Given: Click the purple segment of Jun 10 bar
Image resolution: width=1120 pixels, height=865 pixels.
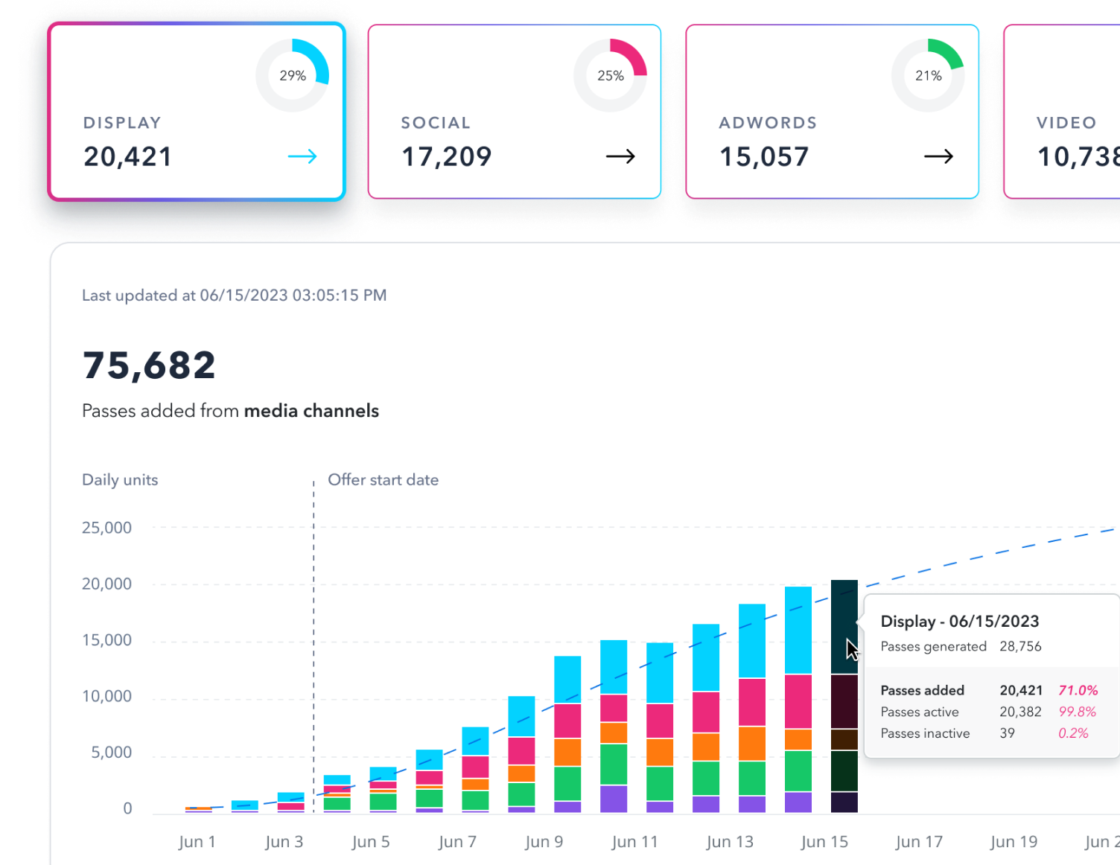Looking at the screenshot, I should [x=614, y=798].
